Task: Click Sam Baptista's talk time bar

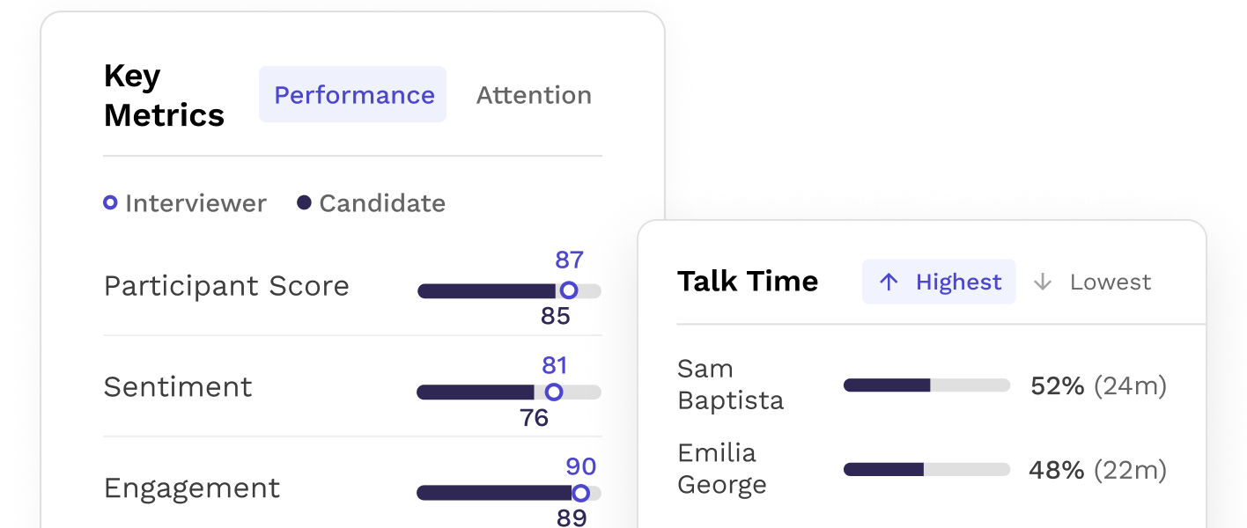Action: tap(926, 385)
